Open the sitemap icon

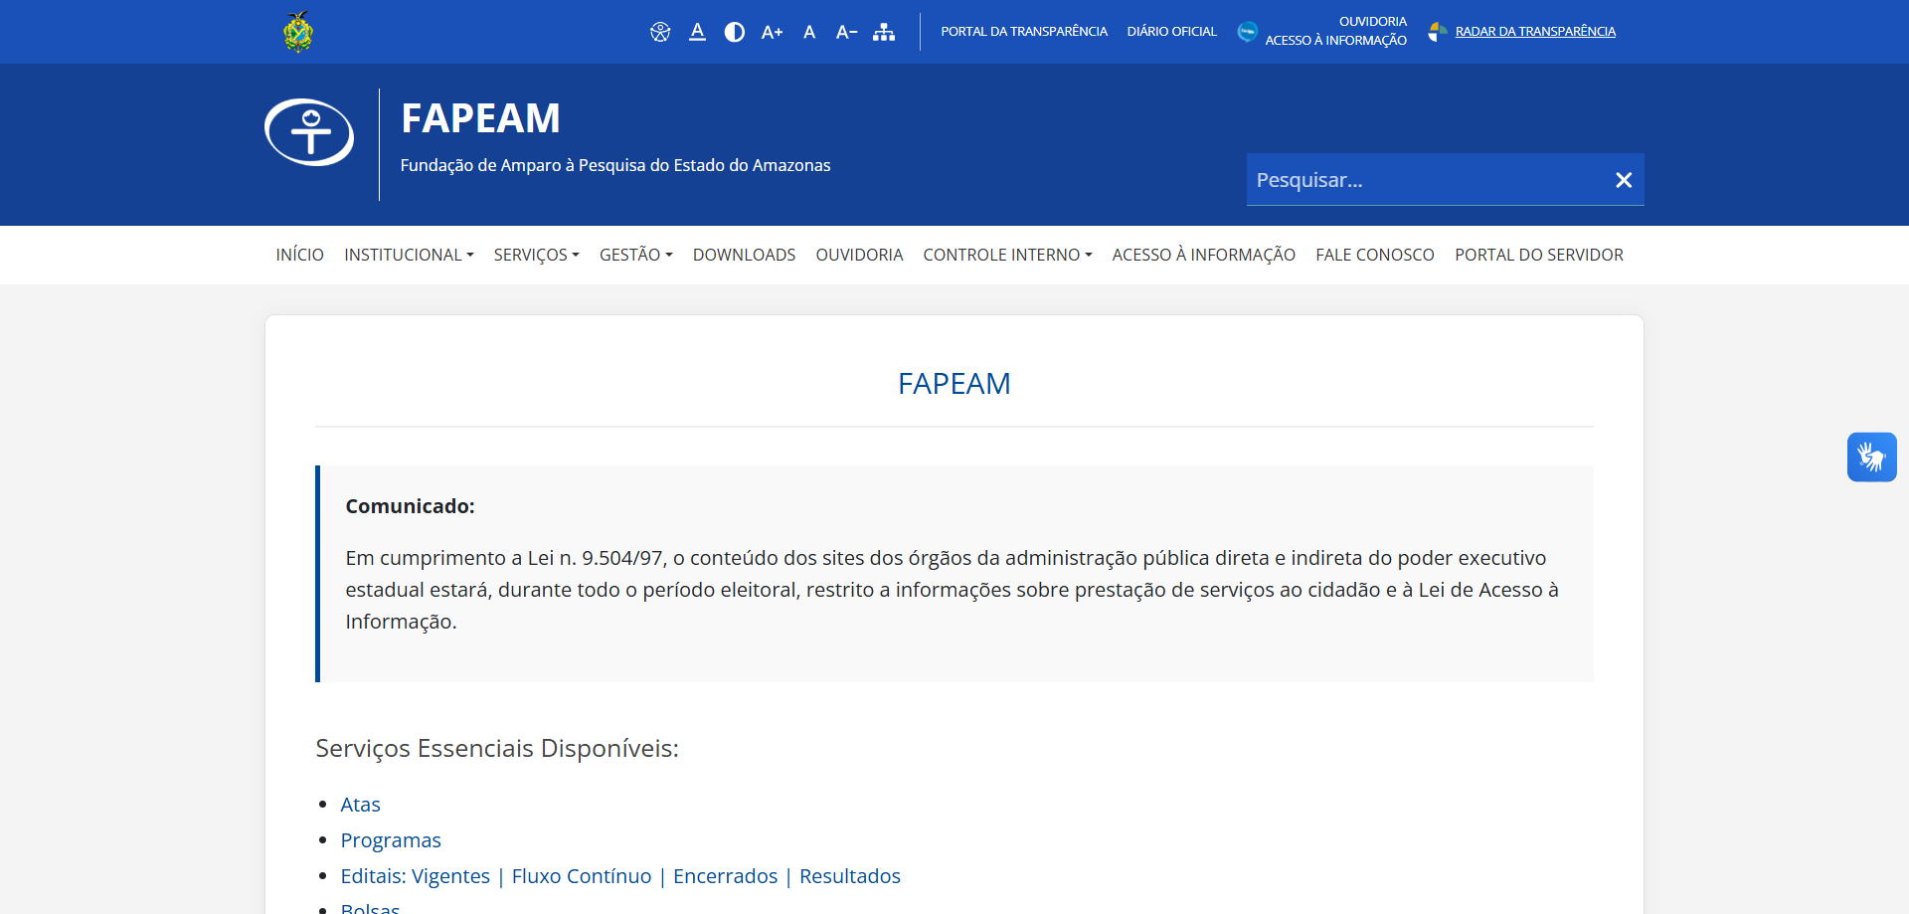point(884,32)
